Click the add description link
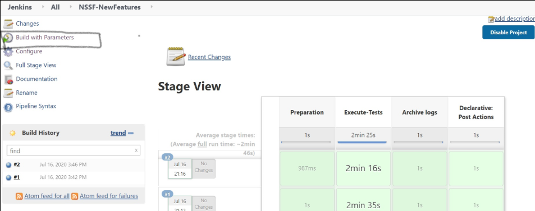Screen dimensions: 535x211 click(x=515, y=19)
